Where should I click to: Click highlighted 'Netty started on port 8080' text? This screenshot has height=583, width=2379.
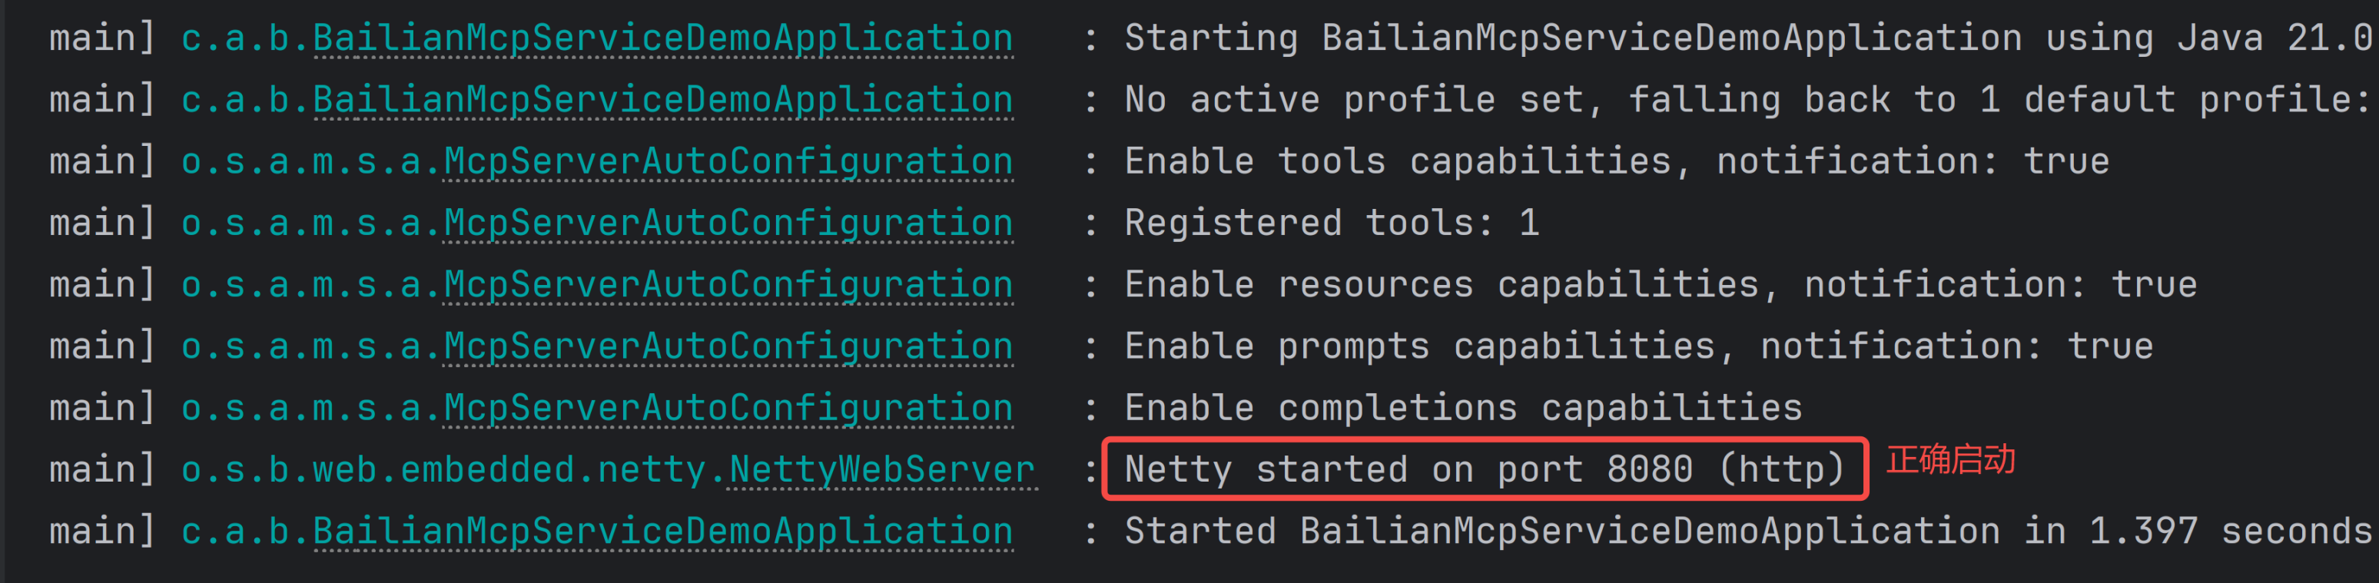[x=1484, y=469]
